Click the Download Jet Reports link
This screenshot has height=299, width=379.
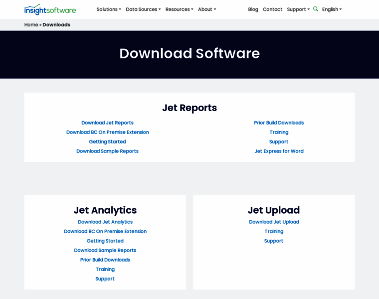coord(107,123)
